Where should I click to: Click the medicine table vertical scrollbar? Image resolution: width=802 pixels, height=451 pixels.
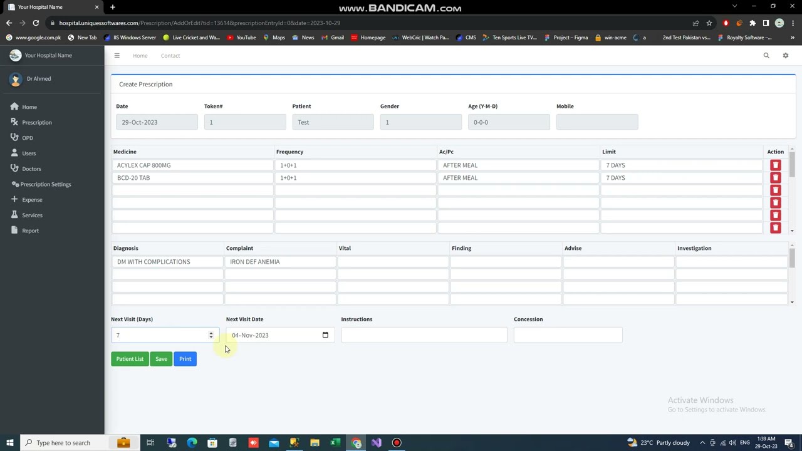[x=792, y=164]
